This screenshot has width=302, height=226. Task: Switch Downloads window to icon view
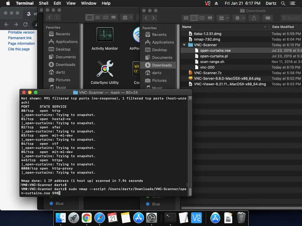(186, 18)
